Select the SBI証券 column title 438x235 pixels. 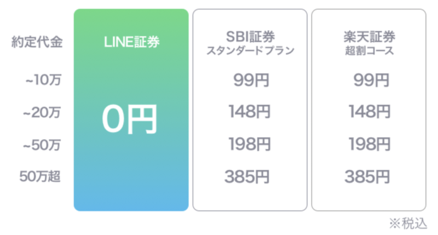point(250,37)
